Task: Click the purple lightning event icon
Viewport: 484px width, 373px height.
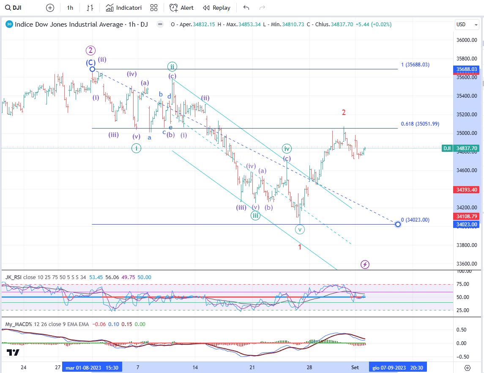Action: (x=365, y=264)
